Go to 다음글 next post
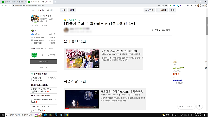The height and width of the screenshot is (117, 208). (x=162, y=10)
